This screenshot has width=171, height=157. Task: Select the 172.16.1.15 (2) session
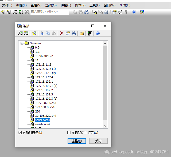pos(45,73)
